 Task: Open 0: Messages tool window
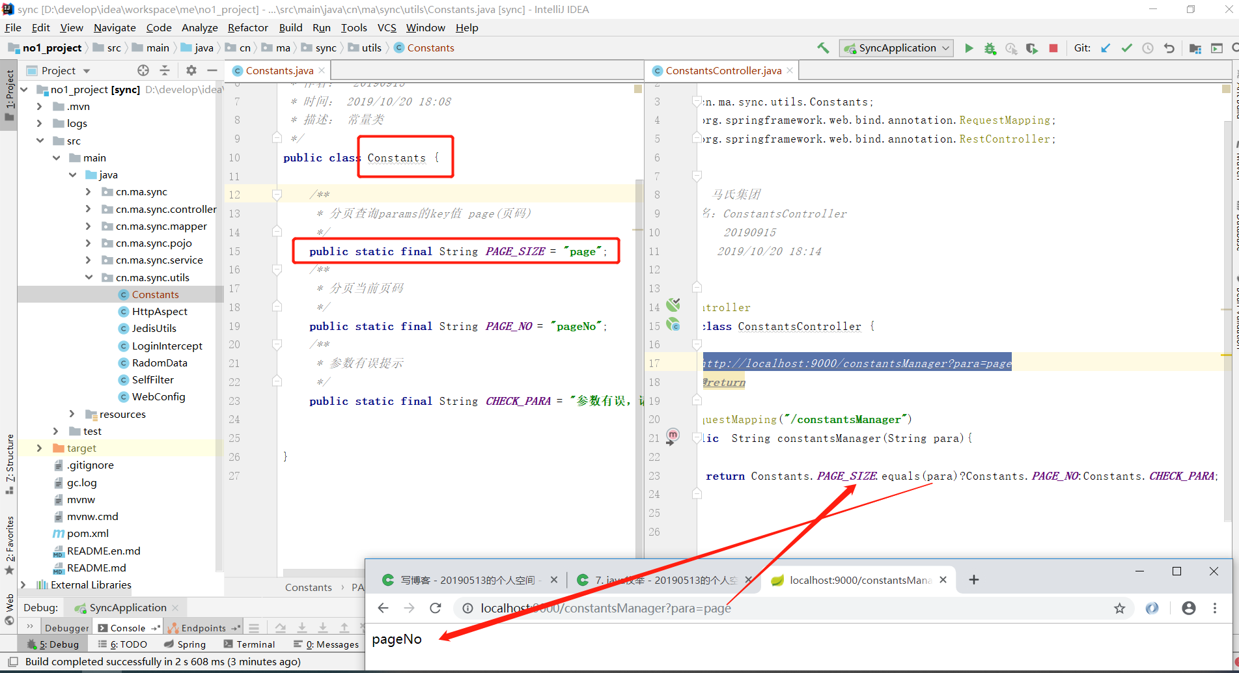pos(326,644)
